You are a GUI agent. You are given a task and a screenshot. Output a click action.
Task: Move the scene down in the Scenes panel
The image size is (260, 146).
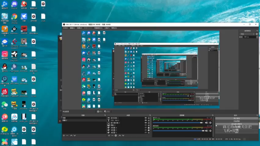tap(75, 135)
